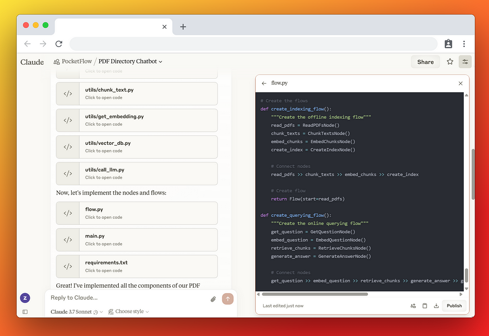The height and width of the screenshot is (336, 489).
Task: Open the settings sliders icon top right
Action: (465, 61)
